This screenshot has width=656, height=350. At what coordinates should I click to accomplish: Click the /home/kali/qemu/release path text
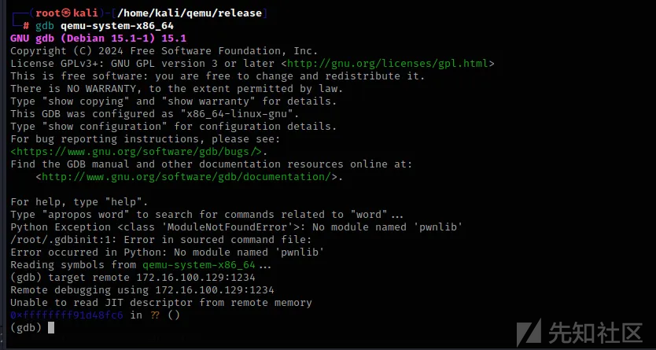tap(190, 13)
